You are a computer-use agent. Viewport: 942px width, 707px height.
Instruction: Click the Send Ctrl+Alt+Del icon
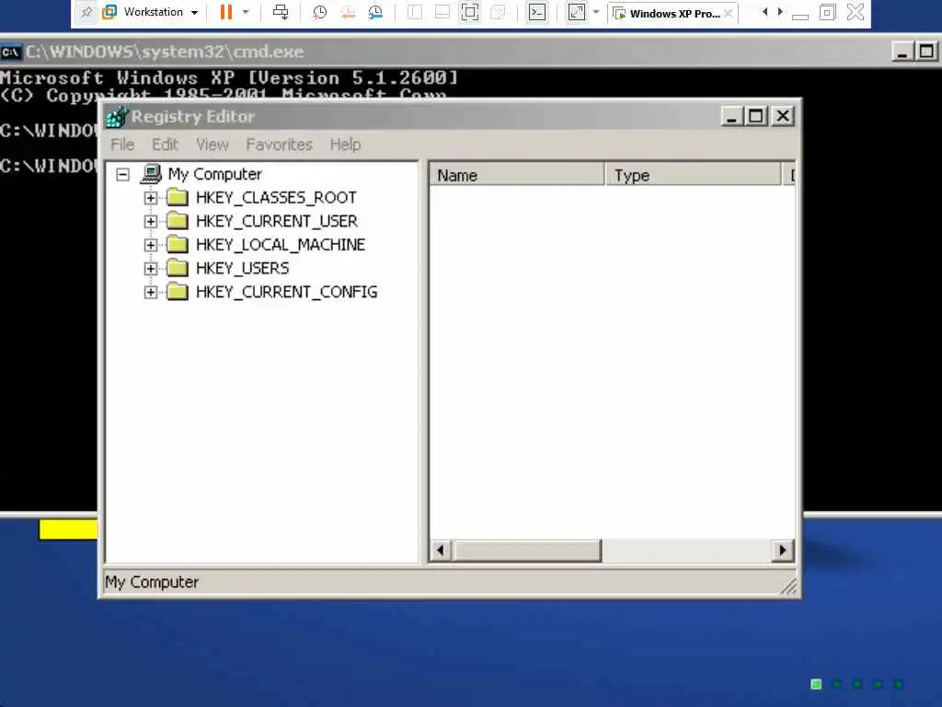[x=281, y=12]
